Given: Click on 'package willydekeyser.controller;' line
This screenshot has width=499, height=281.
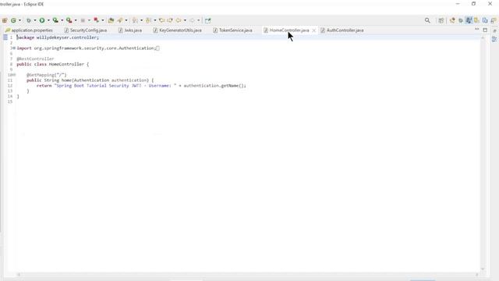Looking at the screenshot, I should [x=58, y=37].
